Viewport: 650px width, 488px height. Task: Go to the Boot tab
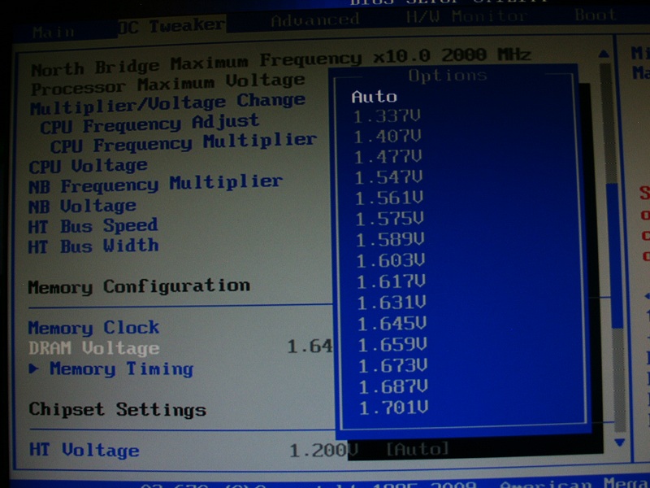[595, 15]
